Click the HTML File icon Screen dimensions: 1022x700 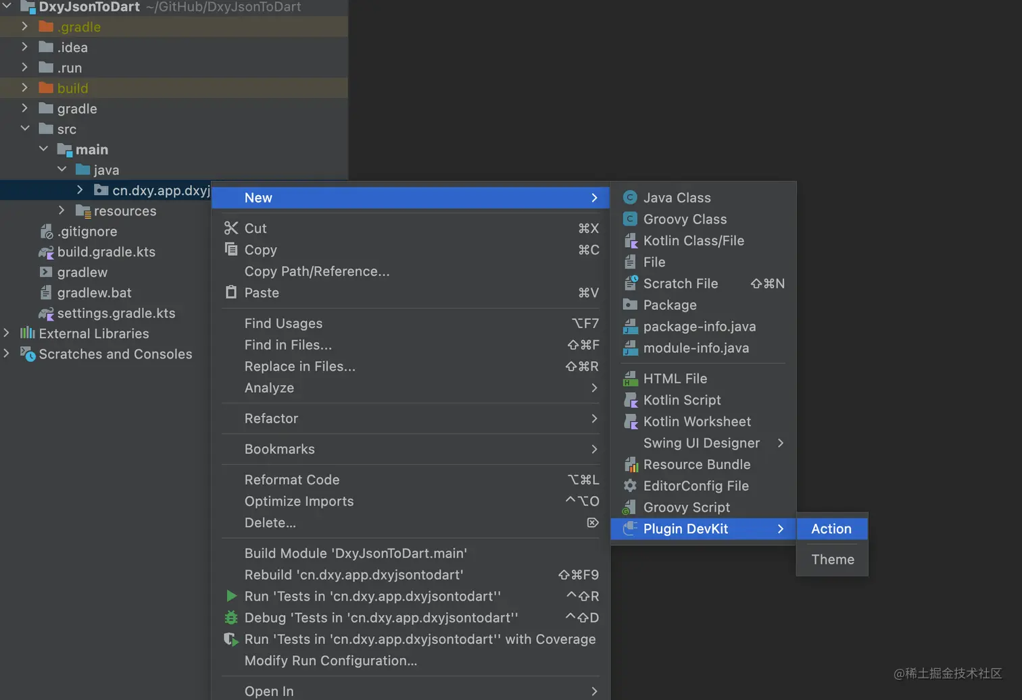pos(629,378)
